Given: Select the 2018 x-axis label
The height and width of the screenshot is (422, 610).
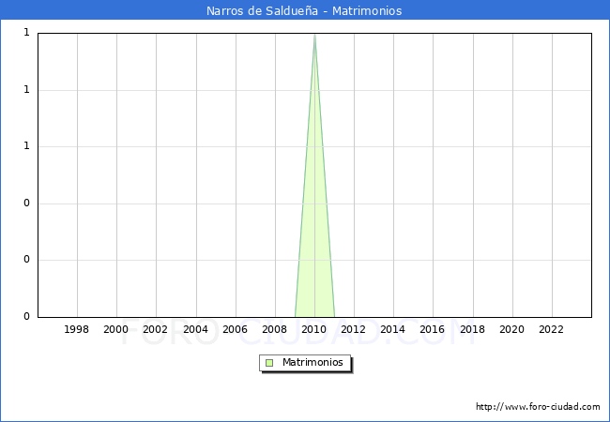Looking at the screenshot, I should pos(472,329).
